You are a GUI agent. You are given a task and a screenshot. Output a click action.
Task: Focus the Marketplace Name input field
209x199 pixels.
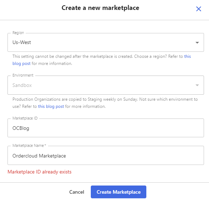click(x=106, y=155)
